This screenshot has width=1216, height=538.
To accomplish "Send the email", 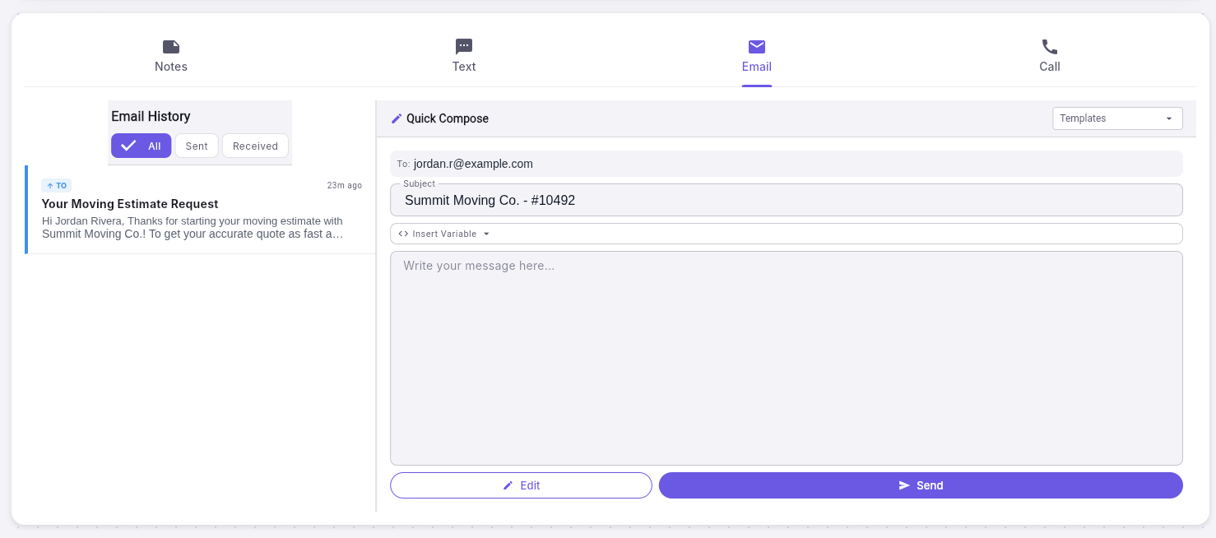I will pos(921,485).
